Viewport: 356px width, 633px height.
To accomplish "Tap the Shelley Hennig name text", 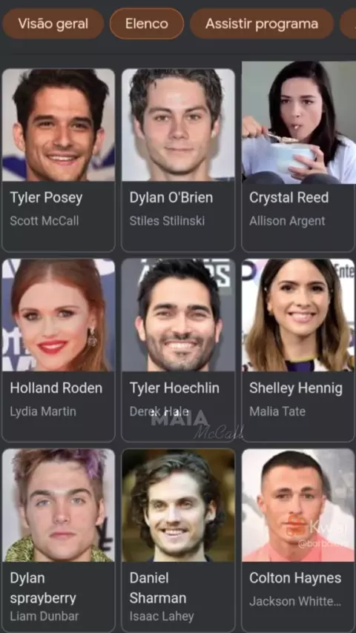I will pos(296,388).
